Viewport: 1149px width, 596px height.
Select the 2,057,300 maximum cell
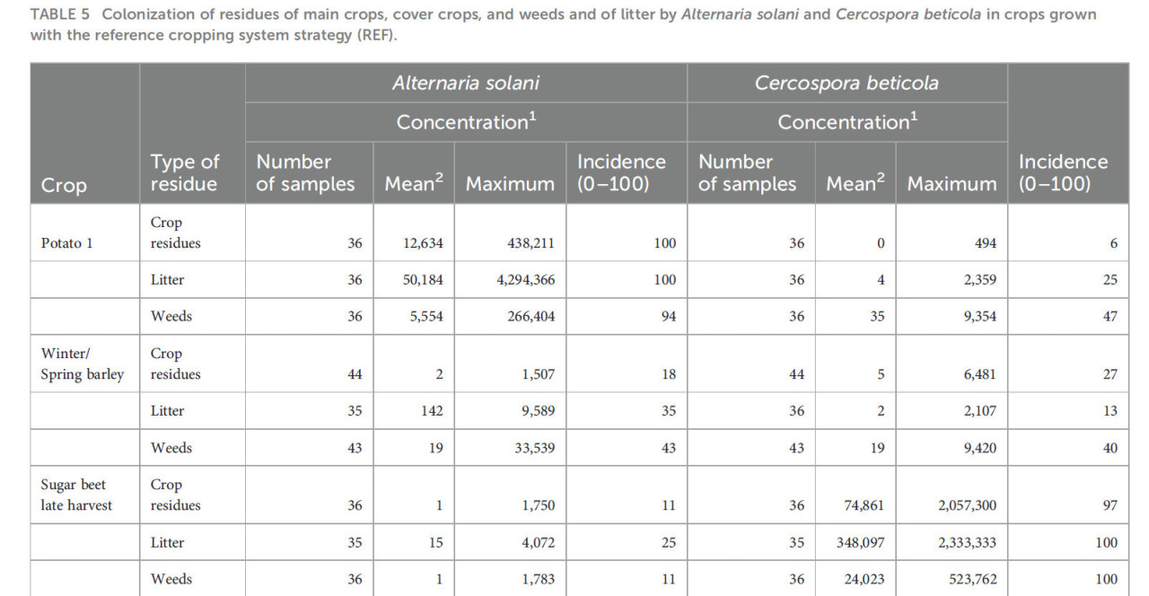pyautogui.click(x=967, y=505)
